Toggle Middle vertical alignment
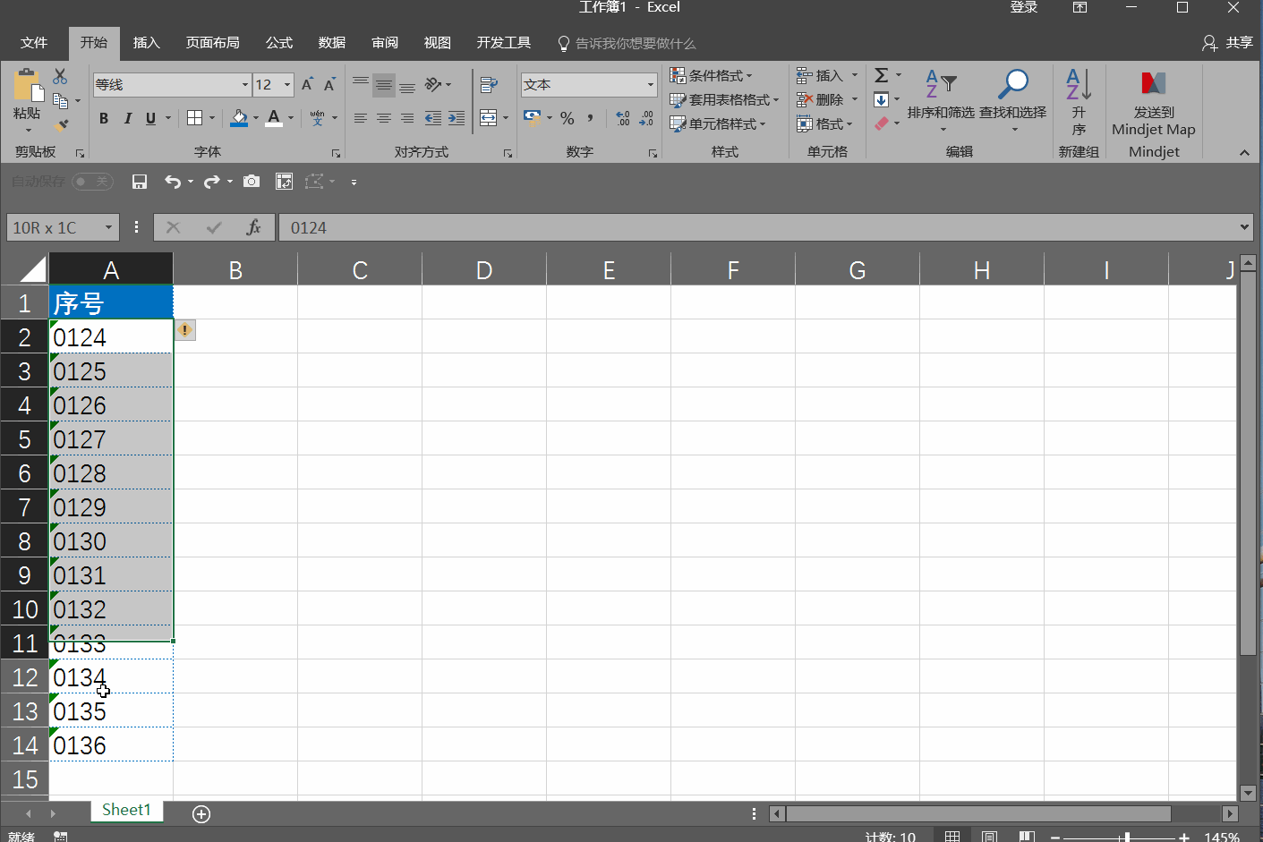Screen dimensions: 1263x842 coord(384,85)
